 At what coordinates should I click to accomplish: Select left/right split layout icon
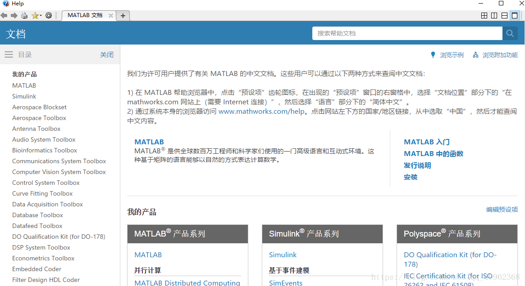pos(494,16)
